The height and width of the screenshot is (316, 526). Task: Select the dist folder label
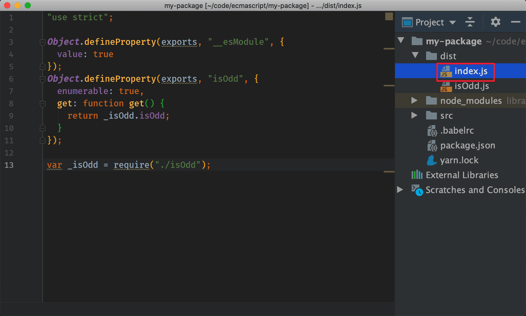448,56
